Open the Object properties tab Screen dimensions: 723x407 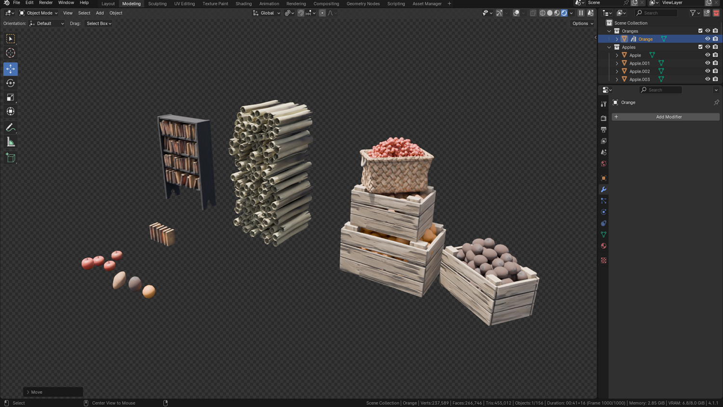pos(603,178)
